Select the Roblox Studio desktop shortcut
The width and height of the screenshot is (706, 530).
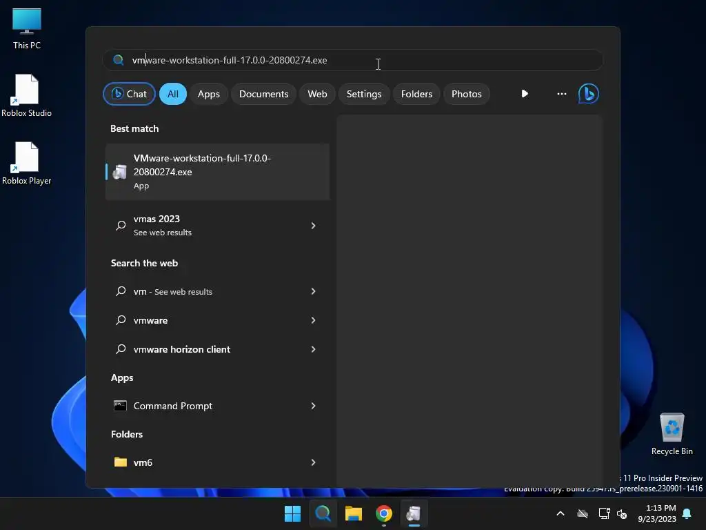[27, 95]
